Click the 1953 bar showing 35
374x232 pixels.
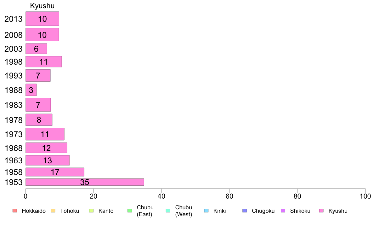(85, 182)
